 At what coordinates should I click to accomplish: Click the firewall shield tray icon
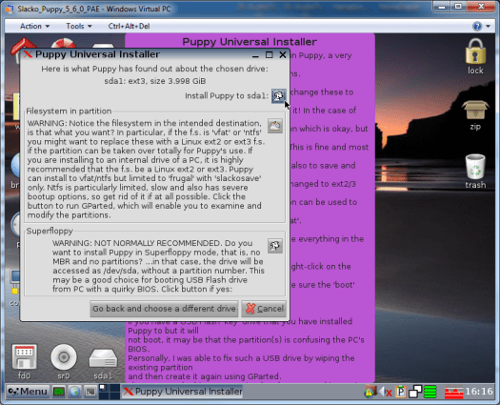pyautogui.click(x=370, y=392)
